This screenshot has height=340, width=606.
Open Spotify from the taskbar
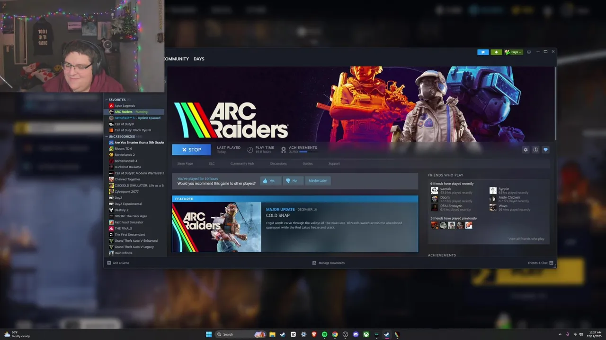pyautogui.click(x=324, y=334)
